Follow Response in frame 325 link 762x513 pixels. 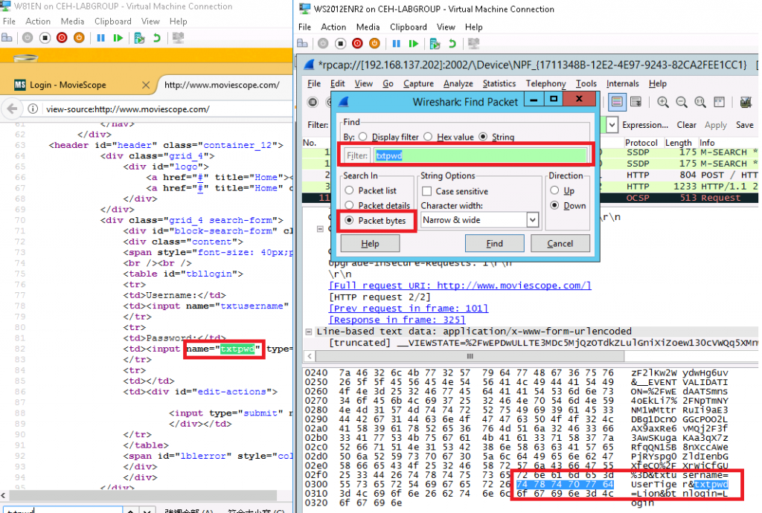[x=397, y=320]
